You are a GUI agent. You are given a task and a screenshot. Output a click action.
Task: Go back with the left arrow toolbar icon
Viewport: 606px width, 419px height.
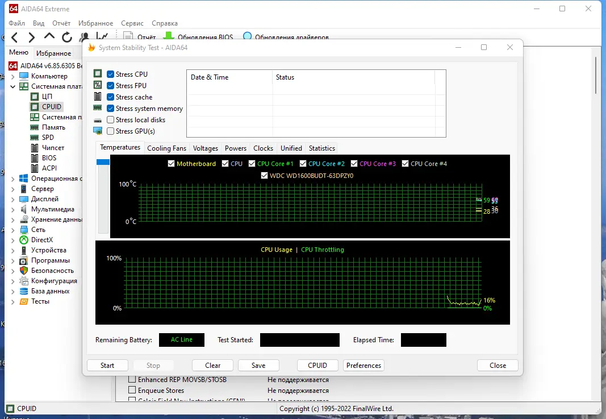point(15,38)
